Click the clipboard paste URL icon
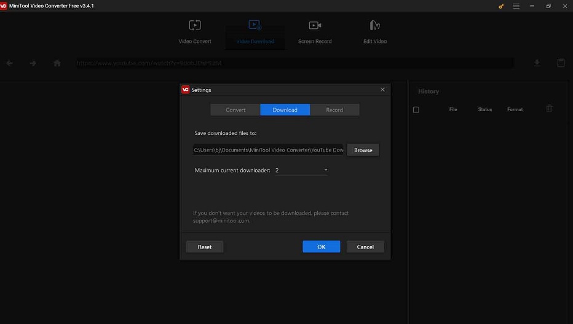The image size is (573, 324). click(x=561, y=63)
